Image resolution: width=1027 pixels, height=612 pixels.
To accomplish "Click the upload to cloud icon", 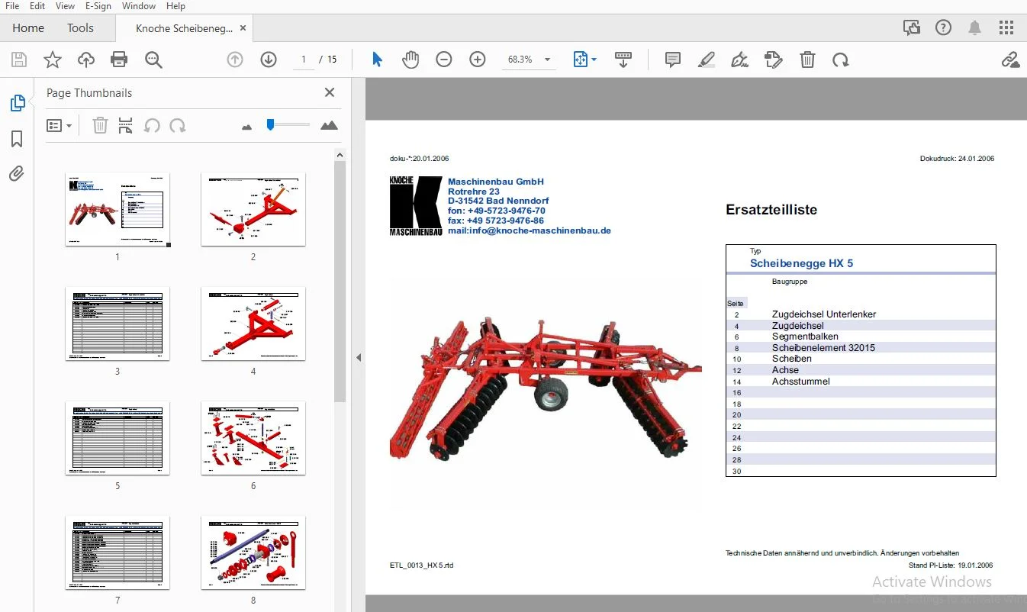I will tap(85, 60).
